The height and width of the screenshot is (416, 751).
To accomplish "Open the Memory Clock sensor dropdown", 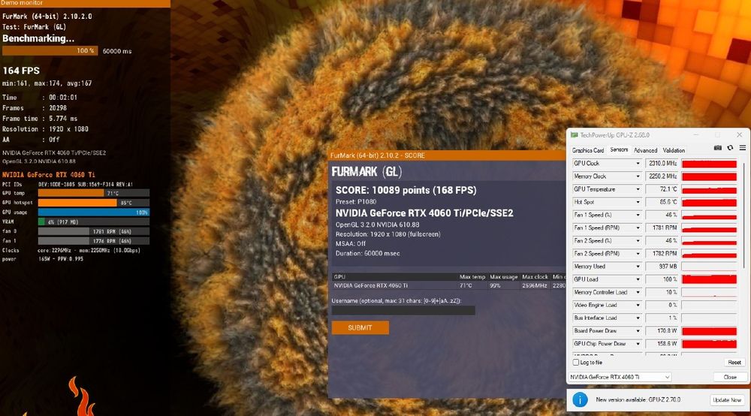I will (x=638, y=176).
